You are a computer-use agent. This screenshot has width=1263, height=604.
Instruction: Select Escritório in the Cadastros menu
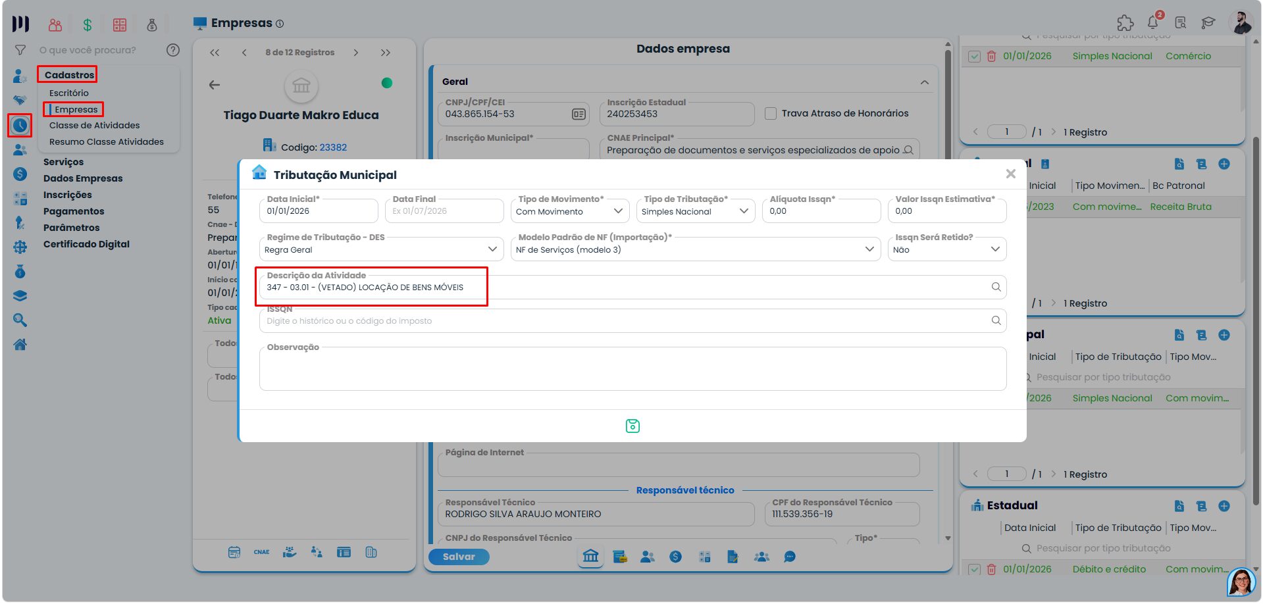coord(68,93)
